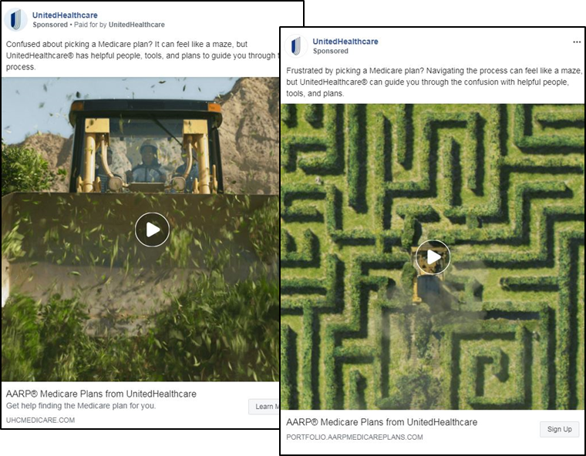586x456 pixels.
Task: Click the UHCMEDICARE.COM domain link
Action: click(x=40, y=420)
